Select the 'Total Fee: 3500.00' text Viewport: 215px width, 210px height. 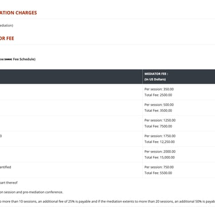tap(158, 111)
